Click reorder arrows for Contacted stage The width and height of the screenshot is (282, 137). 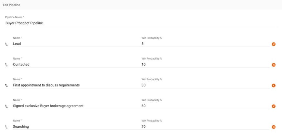(x=6, y=65)
